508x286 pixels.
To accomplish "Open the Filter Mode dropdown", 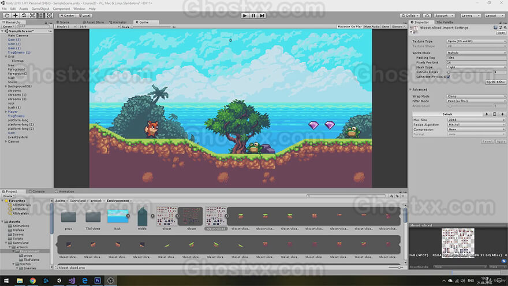I will 476,101.
